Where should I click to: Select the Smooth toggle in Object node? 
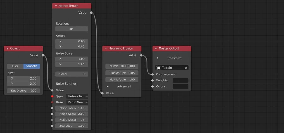[x=32, y=66]
